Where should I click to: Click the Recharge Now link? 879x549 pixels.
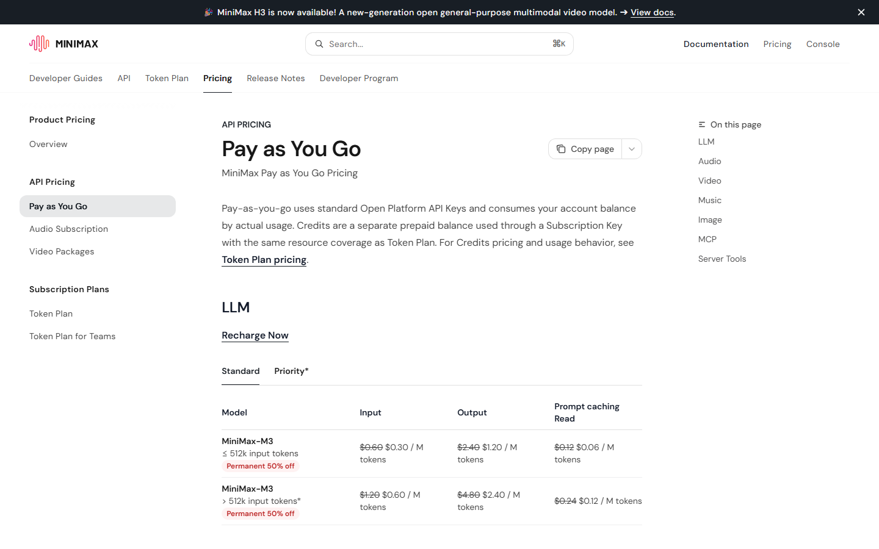255,335
